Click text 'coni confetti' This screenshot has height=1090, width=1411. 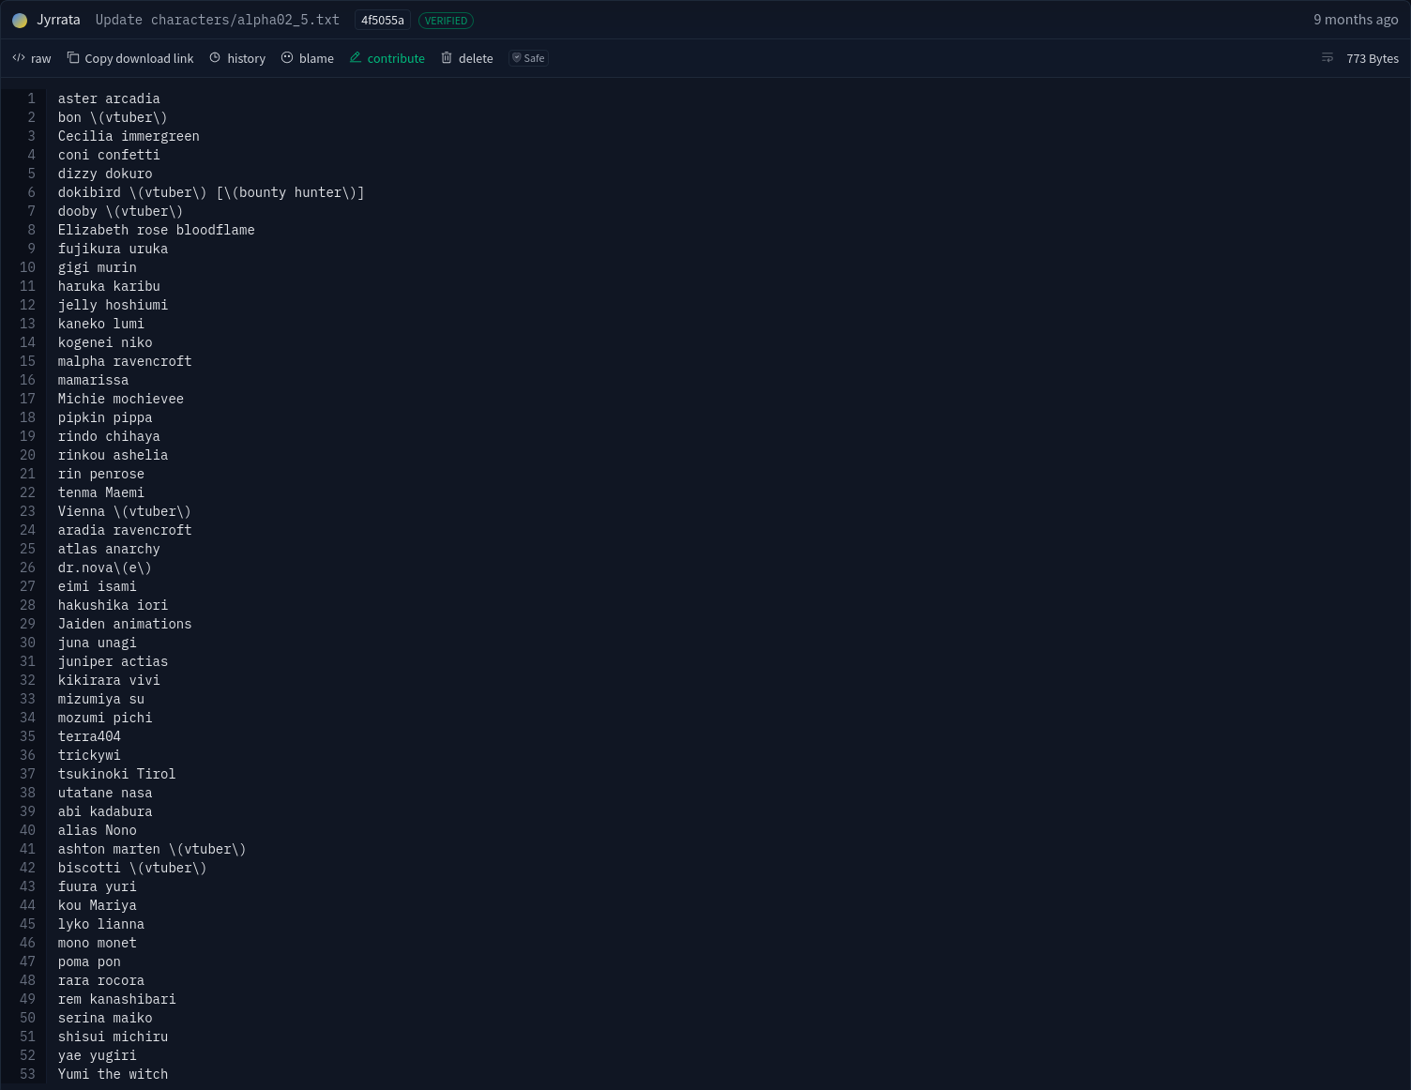[109, 155]
